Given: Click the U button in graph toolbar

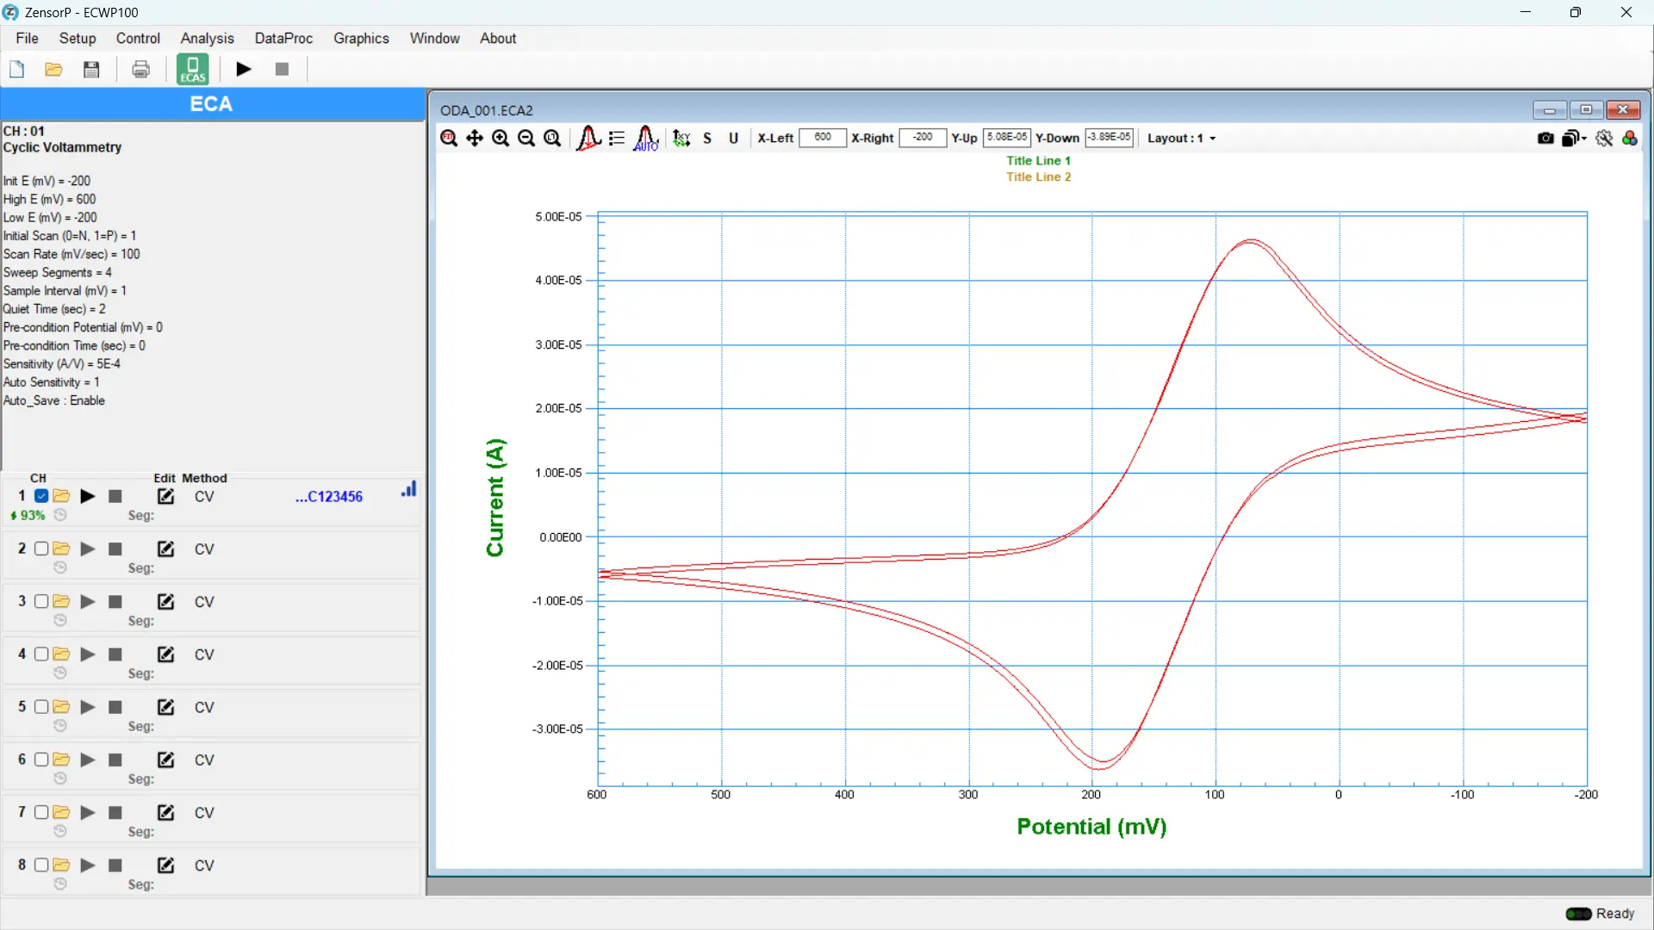Looking at the screenshot, I should (734, 138).
